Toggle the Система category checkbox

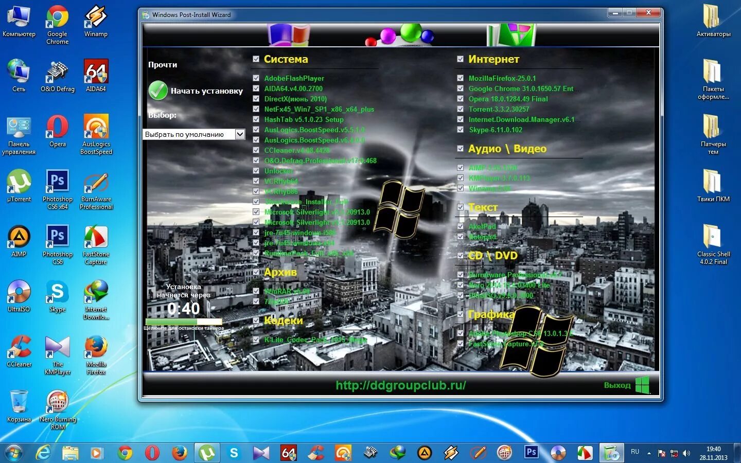256,59
